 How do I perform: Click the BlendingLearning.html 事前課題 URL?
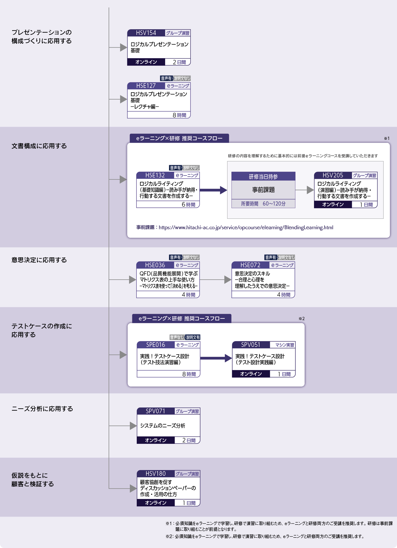pos(246,227)
